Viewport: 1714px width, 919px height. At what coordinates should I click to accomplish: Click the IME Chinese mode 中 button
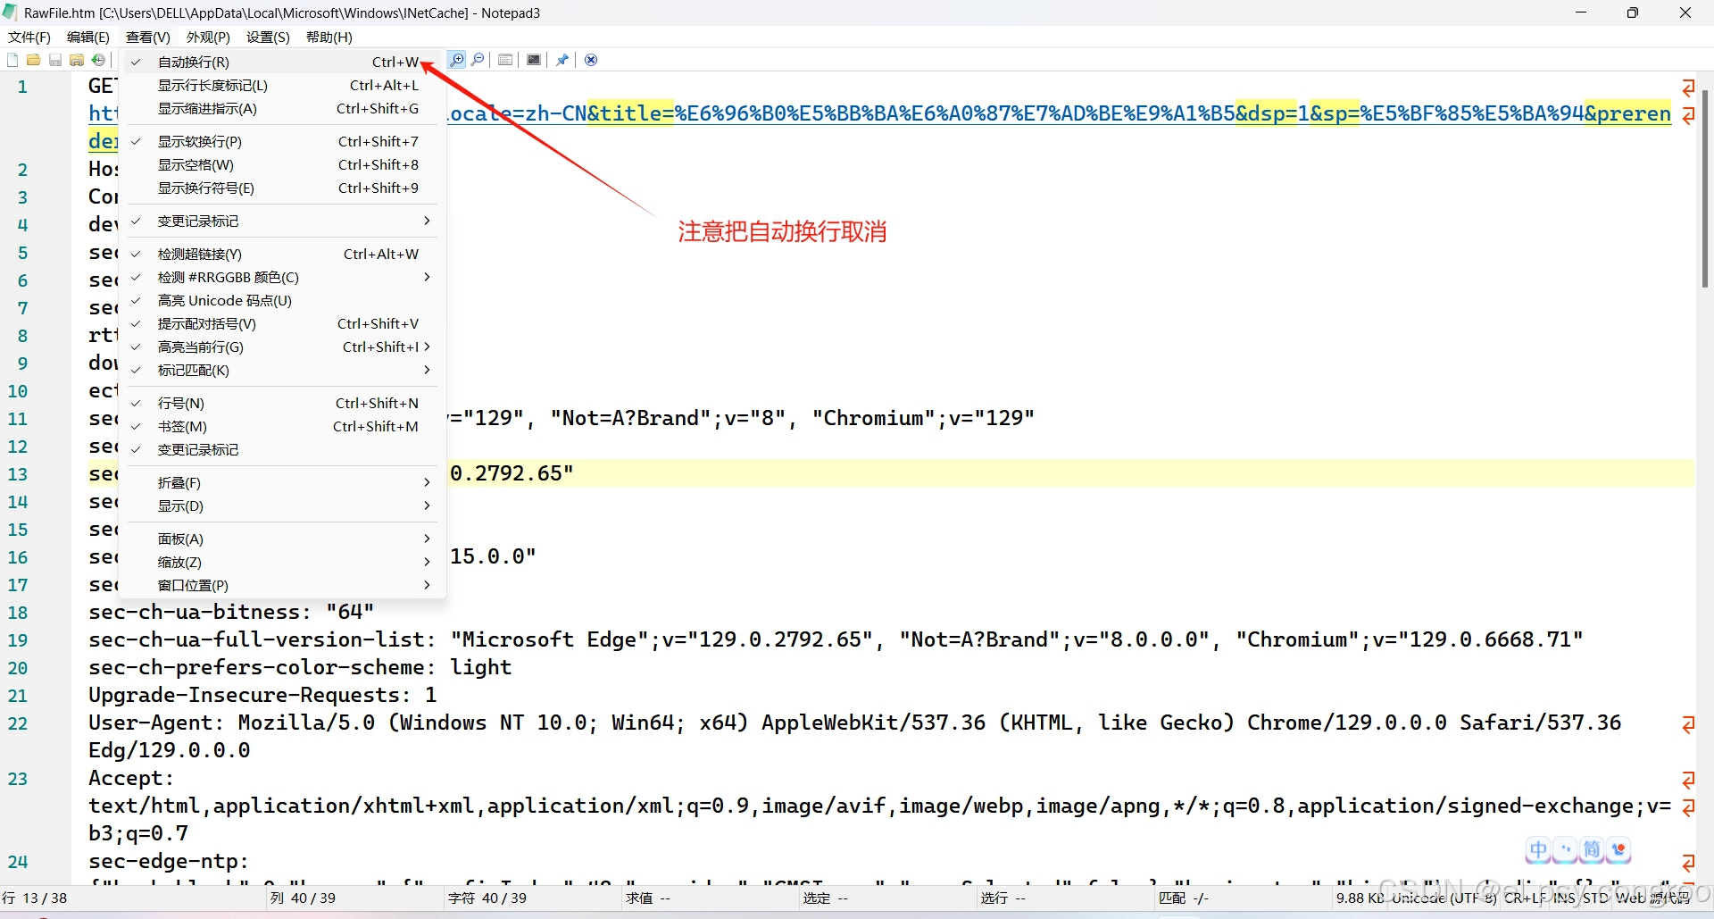[1538, 850]
